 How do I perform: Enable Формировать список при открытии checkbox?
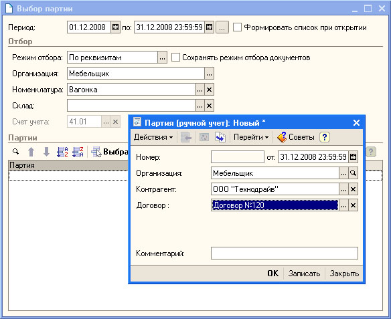pyautogui.click(x=237, y=27)
